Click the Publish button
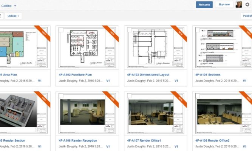252x151 pixels. (246, 16)
